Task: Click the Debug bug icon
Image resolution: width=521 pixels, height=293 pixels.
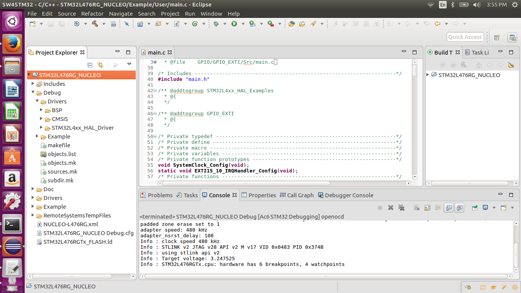Action: click(216, 24)
